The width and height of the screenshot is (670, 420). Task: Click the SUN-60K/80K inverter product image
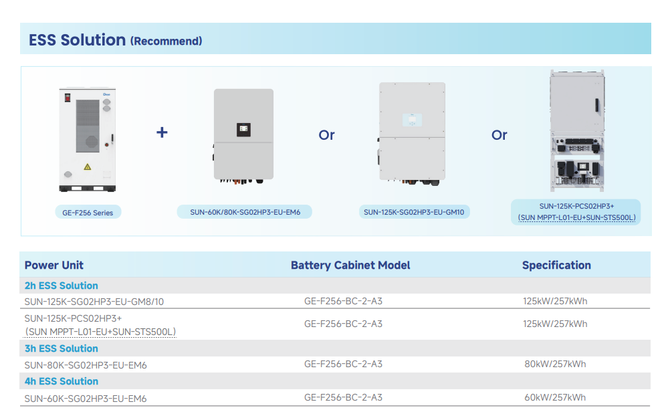click(x=243, y=136)
